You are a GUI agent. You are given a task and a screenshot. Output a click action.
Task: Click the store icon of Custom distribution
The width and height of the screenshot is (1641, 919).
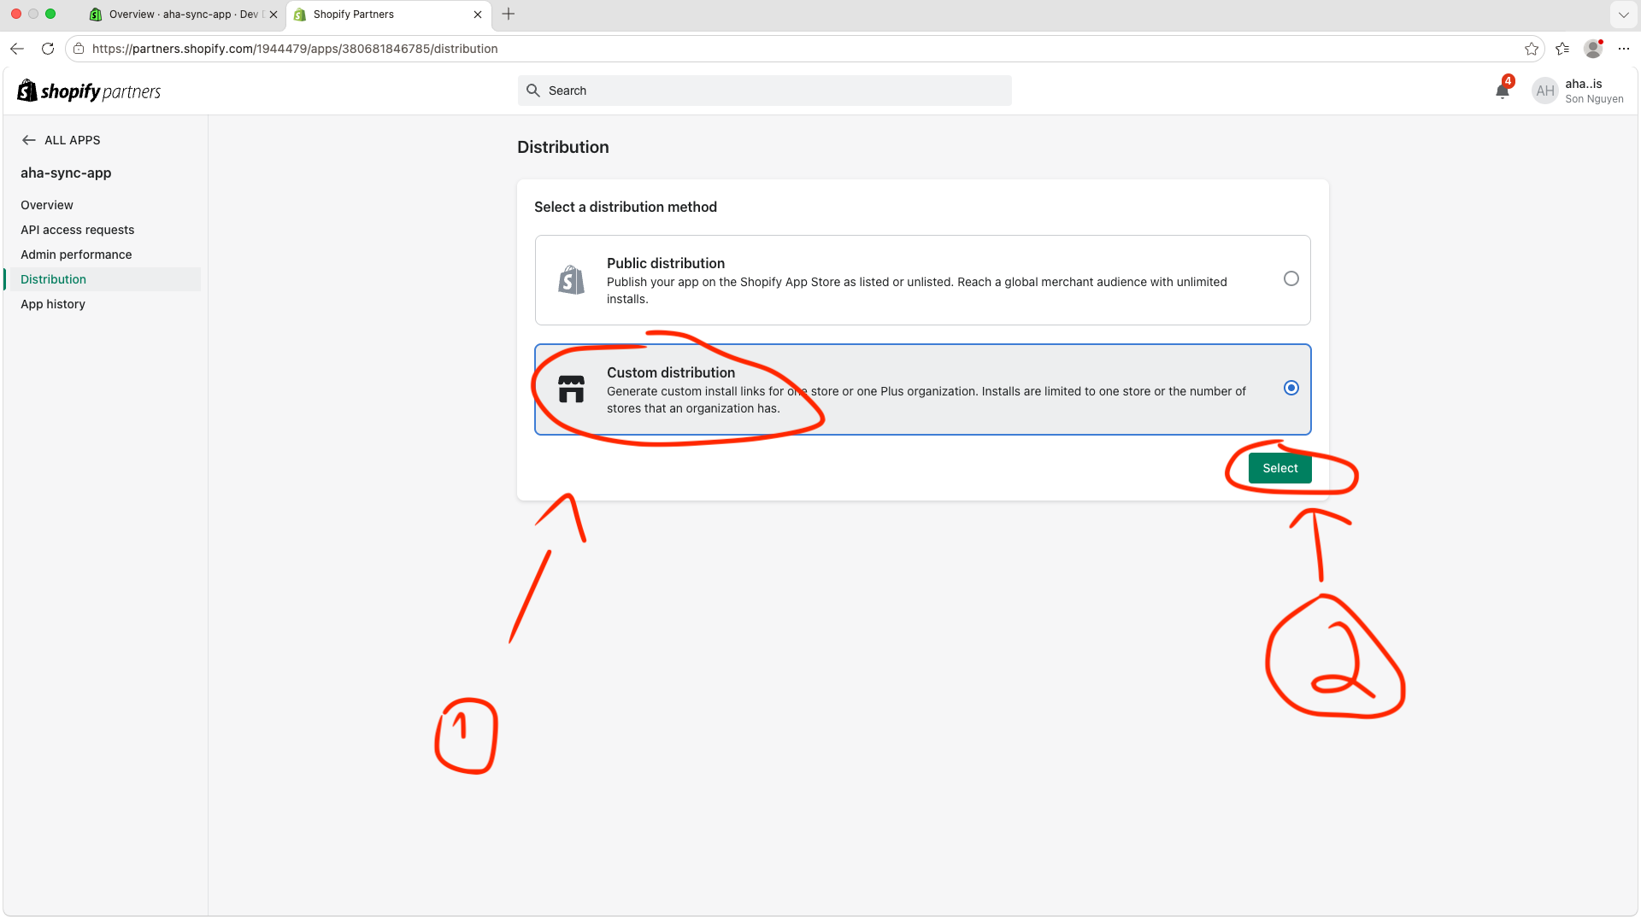pos(571,389)
